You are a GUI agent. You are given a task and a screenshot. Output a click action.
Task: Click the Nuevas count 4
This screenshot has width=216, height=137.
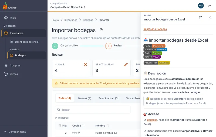[56, 71]
